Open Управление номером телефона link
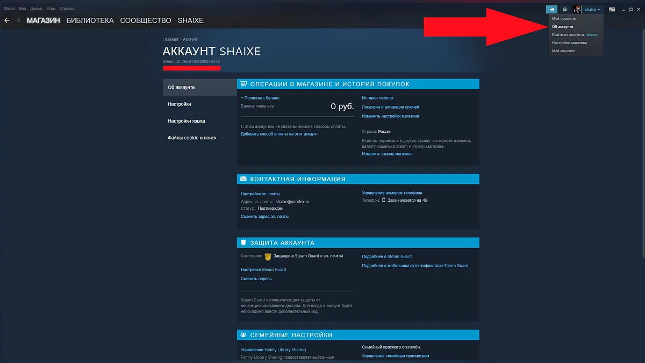The height and width of the screenshot is (363, 645). point(392,193)
